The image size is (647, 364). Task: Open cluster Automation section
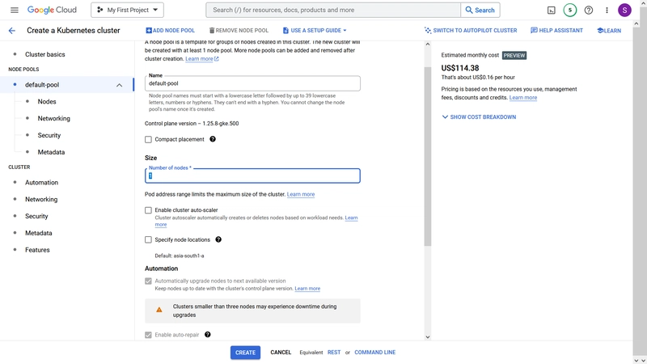click(x=42, y=183)
